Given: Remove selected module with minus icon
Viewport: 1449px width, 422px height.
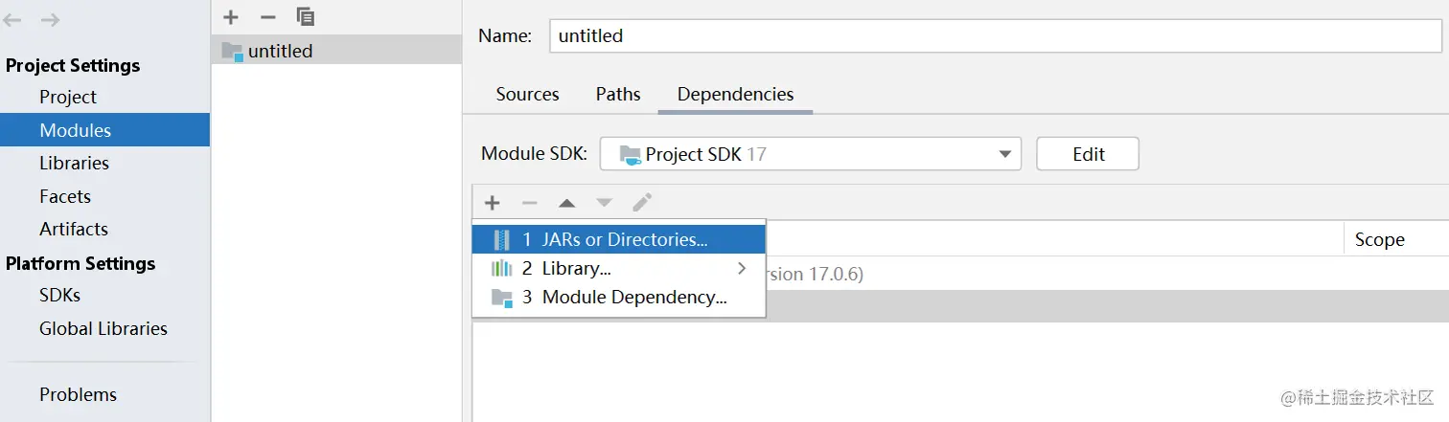Looking at the screenshot, I should 268,17.
